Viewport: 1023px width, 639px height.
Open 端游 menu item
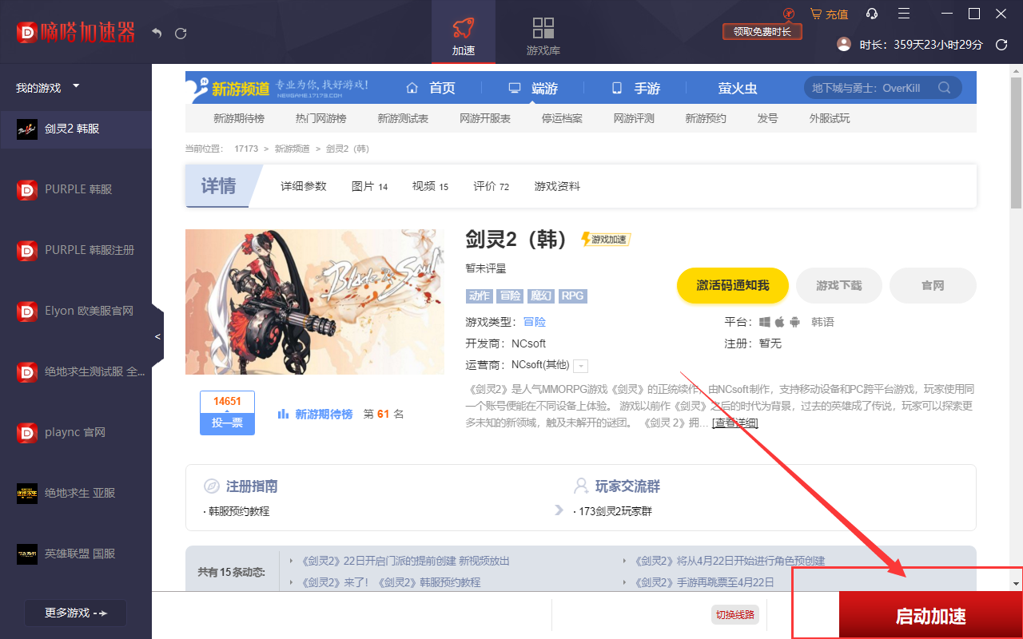tap(533, 88)
